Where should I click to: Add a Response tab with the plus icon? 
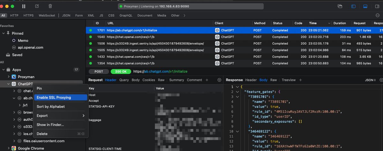[x=300, y=80]
